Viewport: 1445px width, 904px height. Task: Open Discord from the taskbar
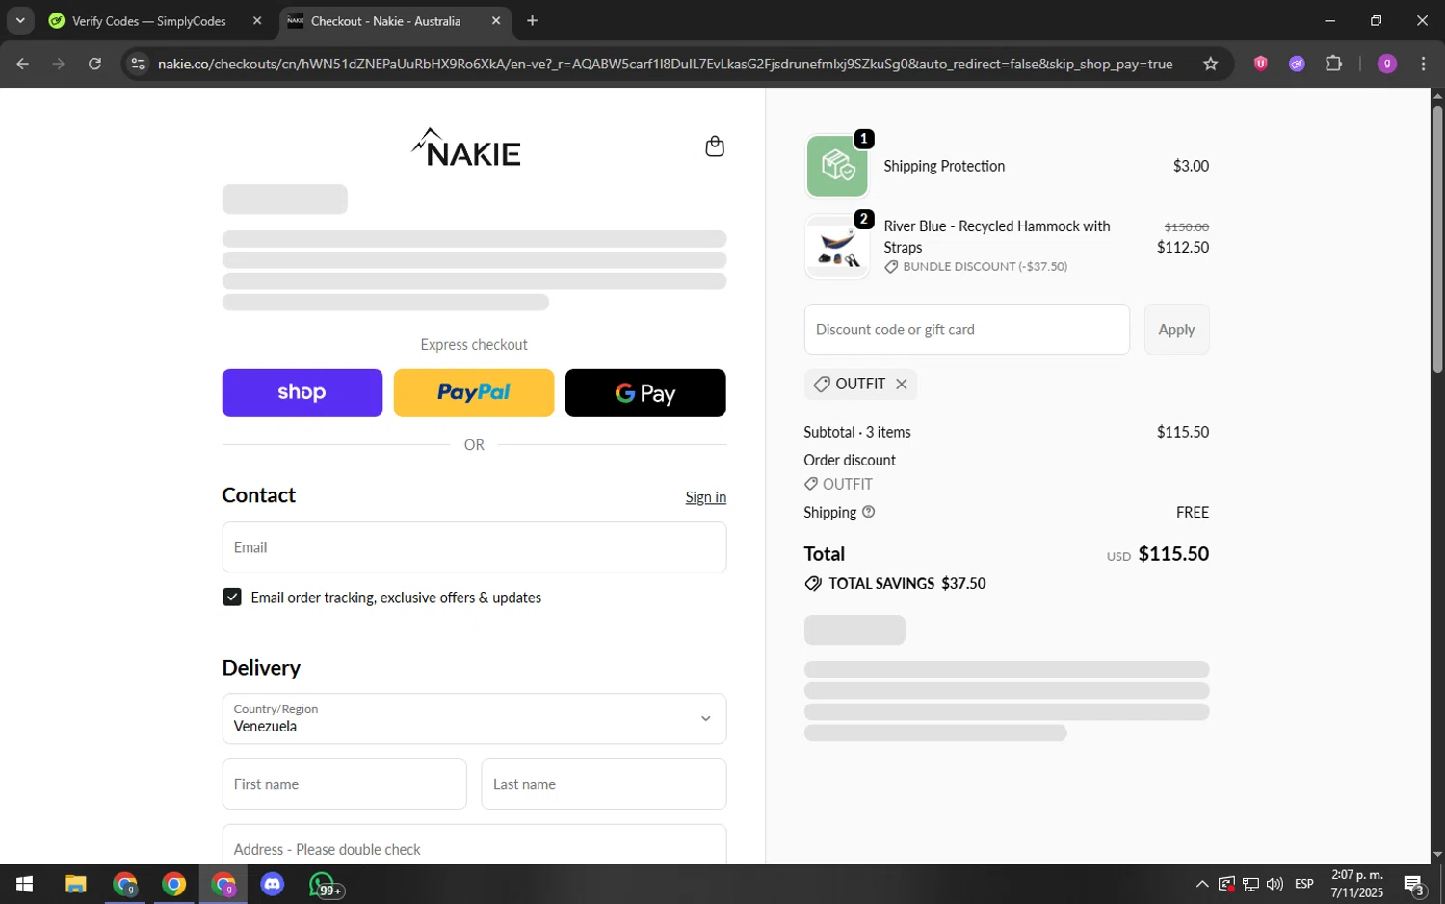pyautogui.click(x=273, y=885)
